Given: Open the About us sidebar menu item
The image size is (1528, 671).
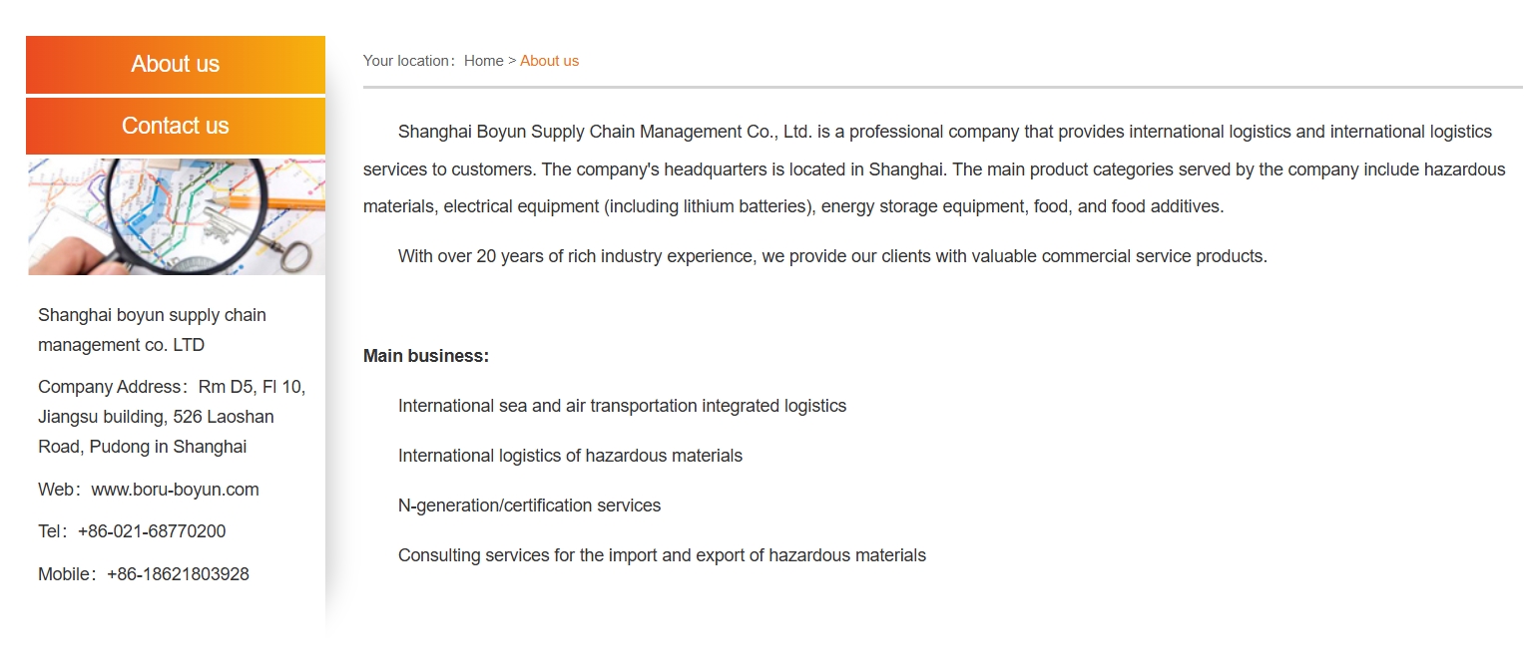Looking at the screenshot, I should [176, 65].
